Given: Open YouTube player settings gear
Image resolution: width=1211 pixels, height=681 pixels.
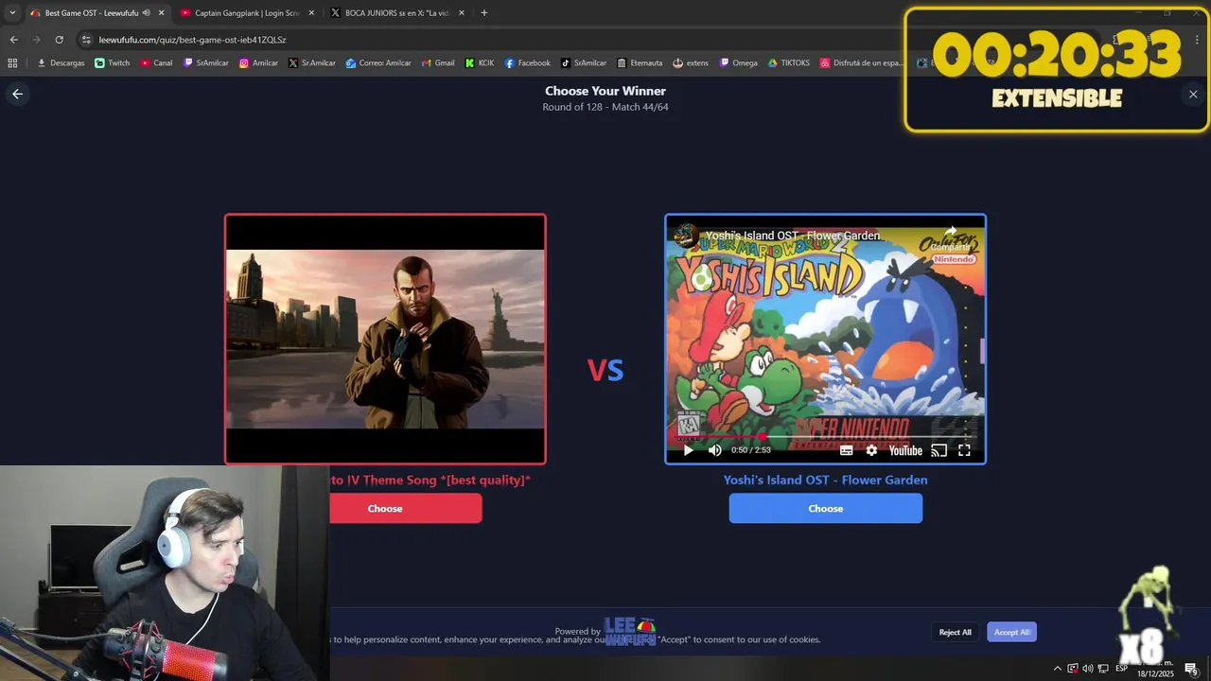Looking at the screenshot, I should pyautogui.click(x=871, y=450).
